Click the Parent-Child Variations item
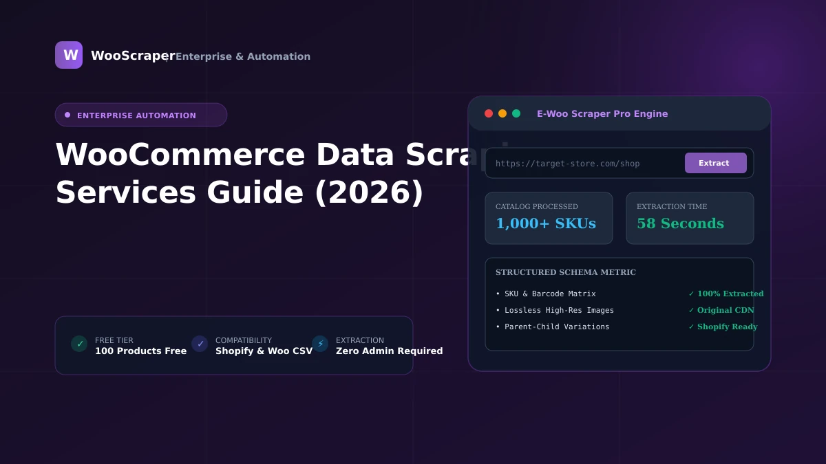Image resolution: width=826 pixels, height=464 pixels. point(553,327)
